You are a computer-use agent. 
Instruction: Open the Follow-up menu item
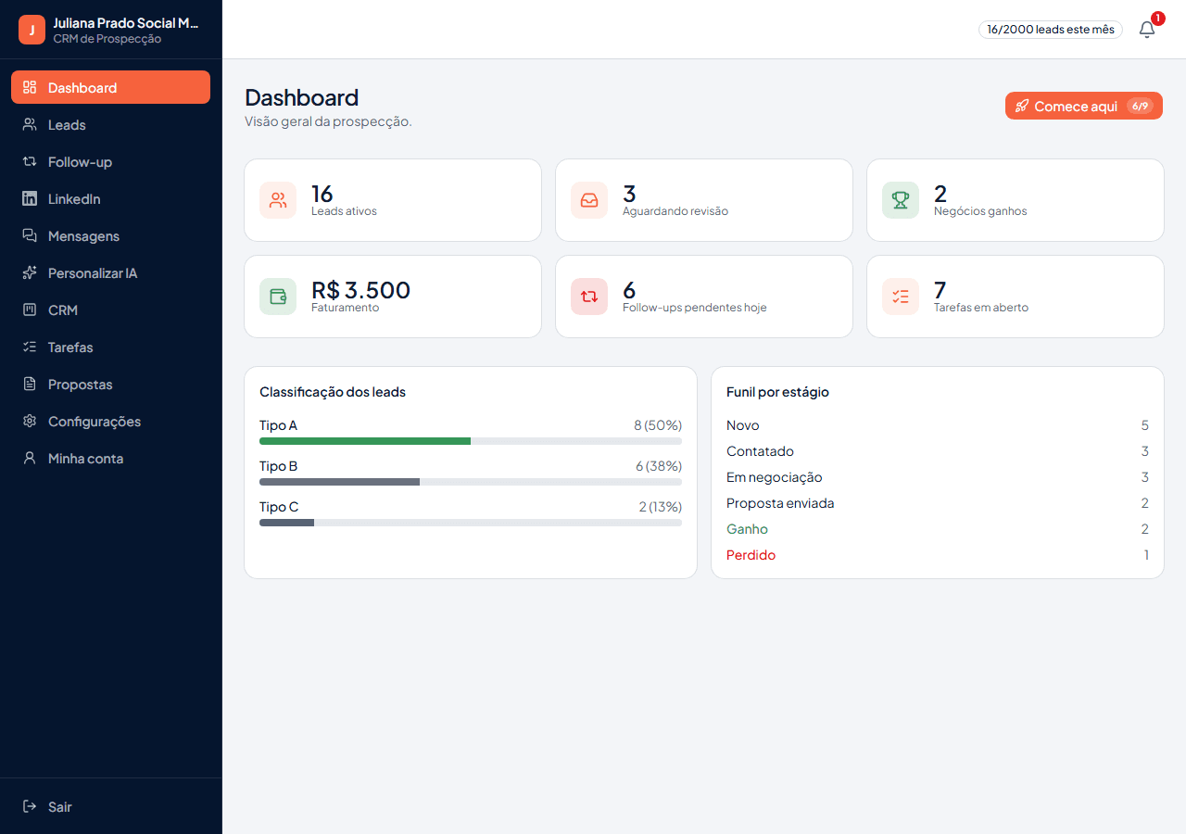[x=110, y=161]
